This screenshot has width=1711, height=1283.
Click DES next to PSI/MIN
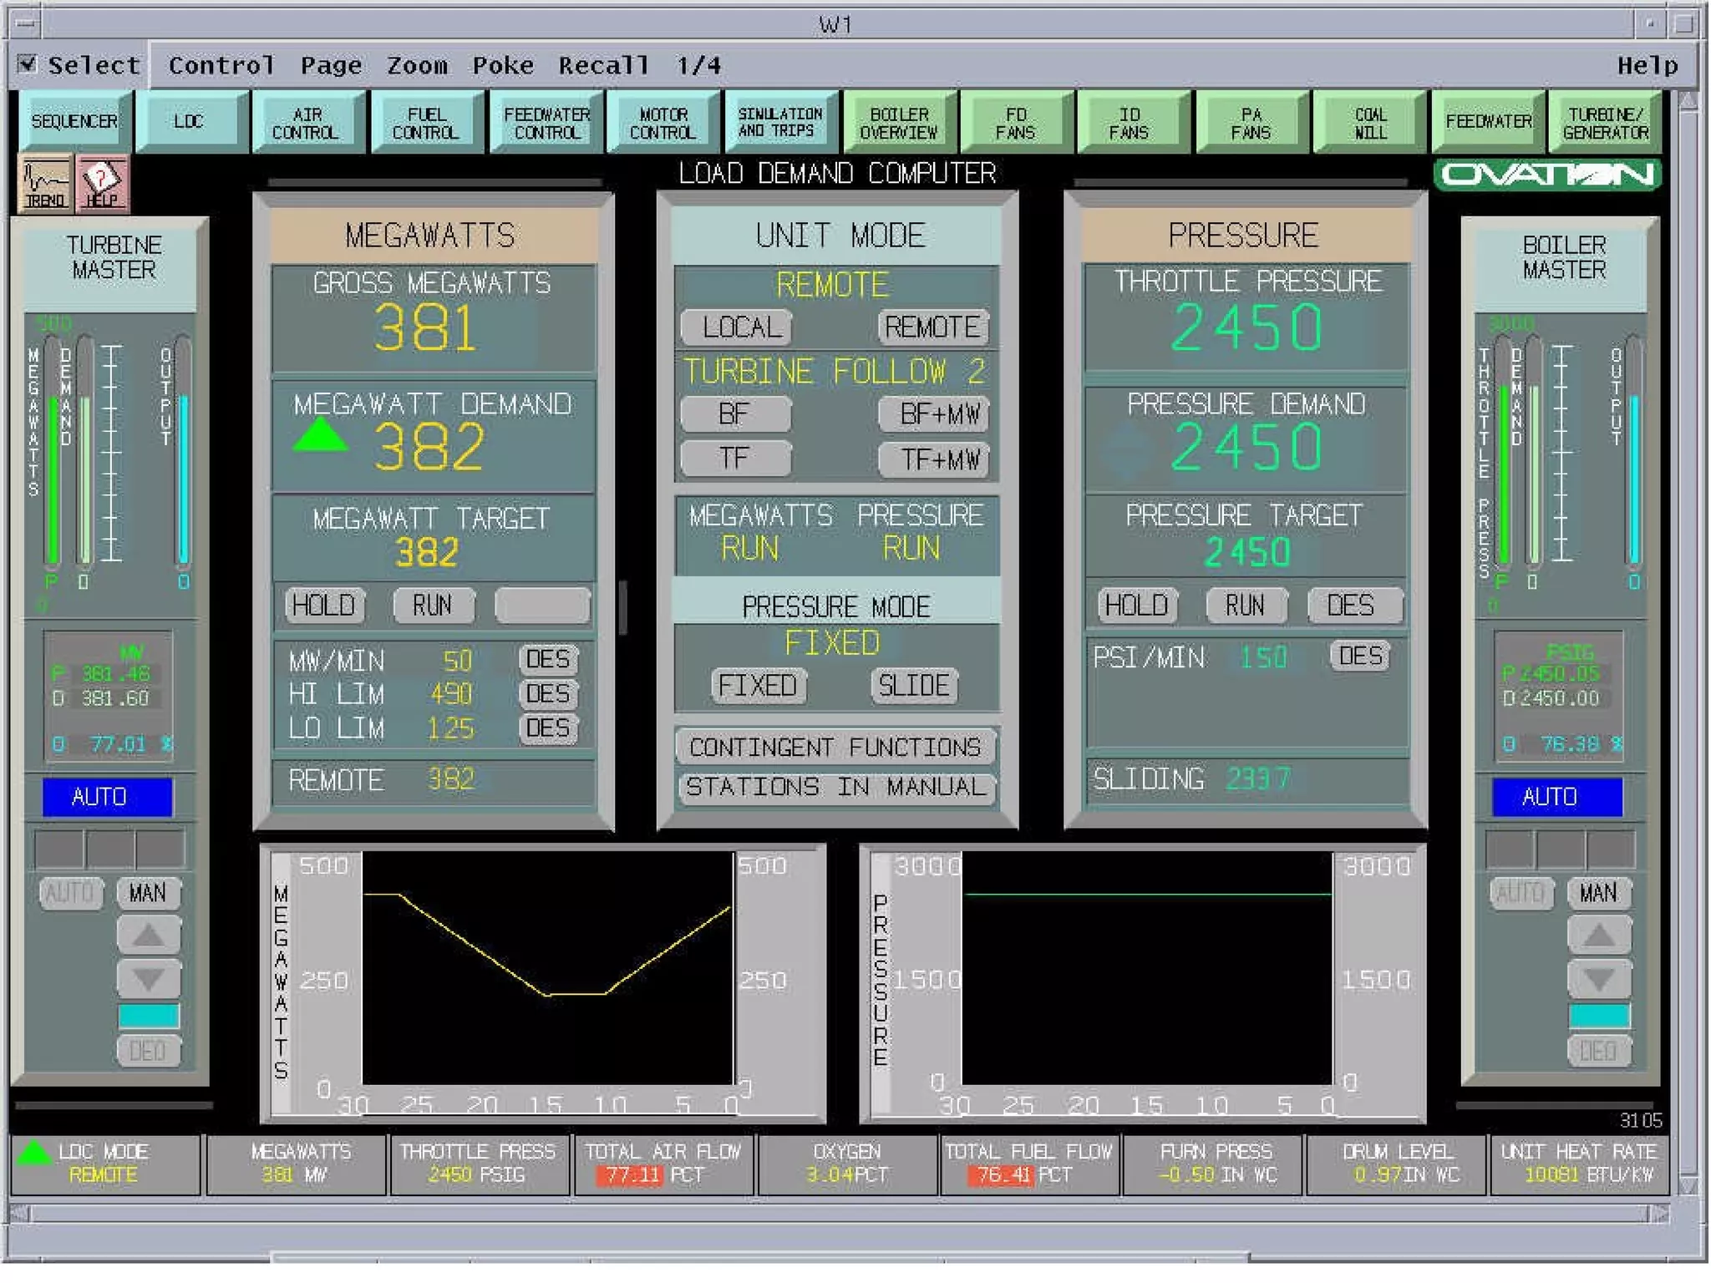(1359, 657)
